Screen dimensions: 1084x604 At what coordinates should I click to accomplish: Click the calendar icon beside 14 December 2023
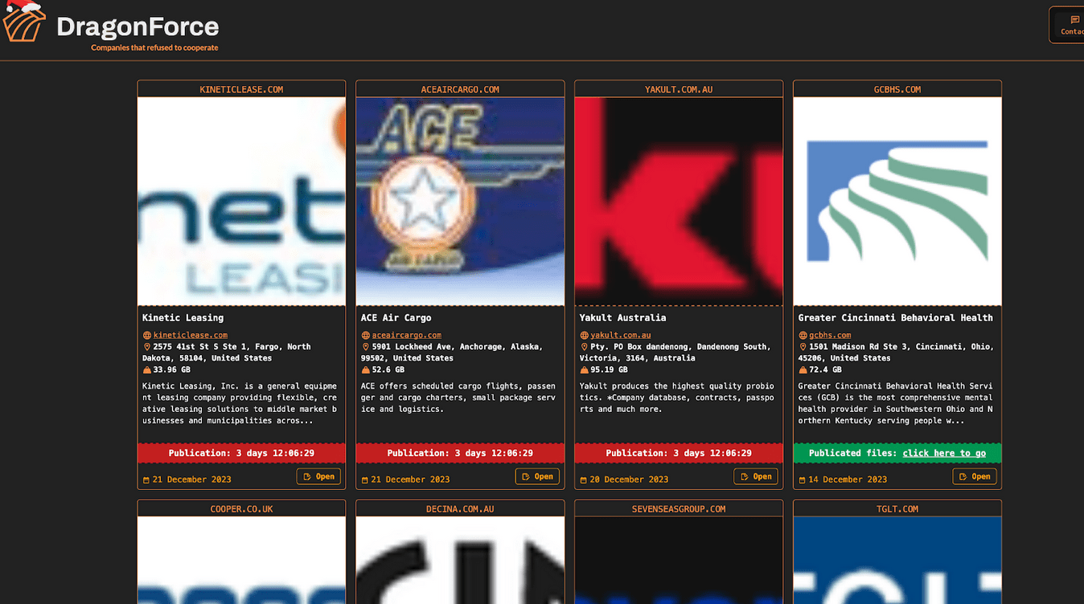tap(803, 480)
